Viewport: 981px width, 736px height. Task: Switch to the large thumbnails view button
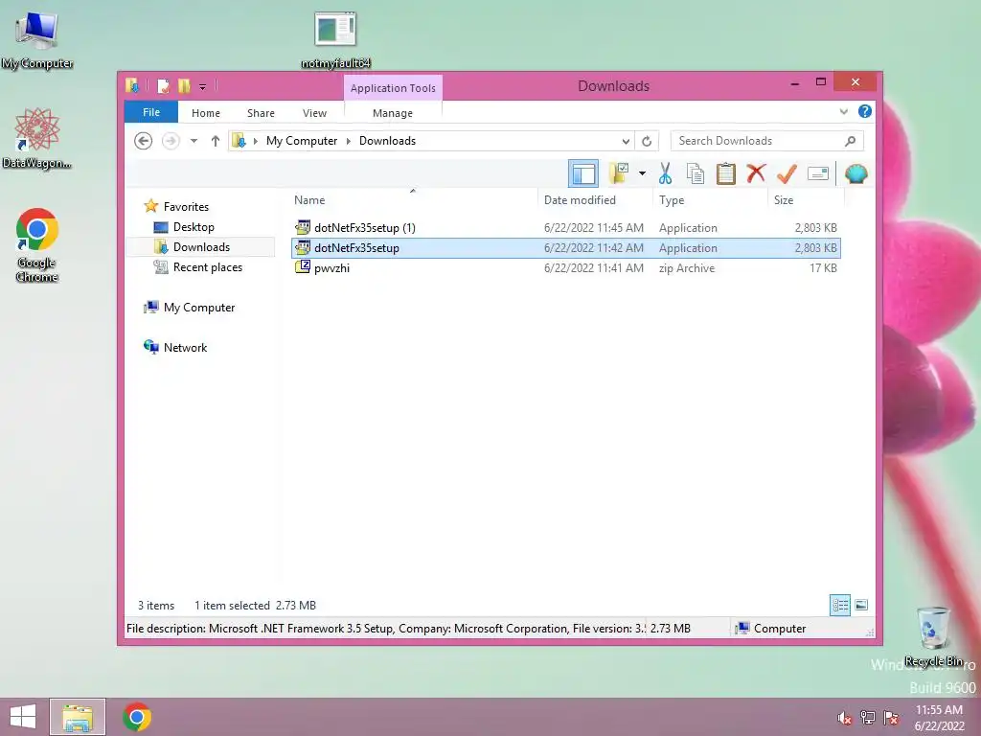861,605
